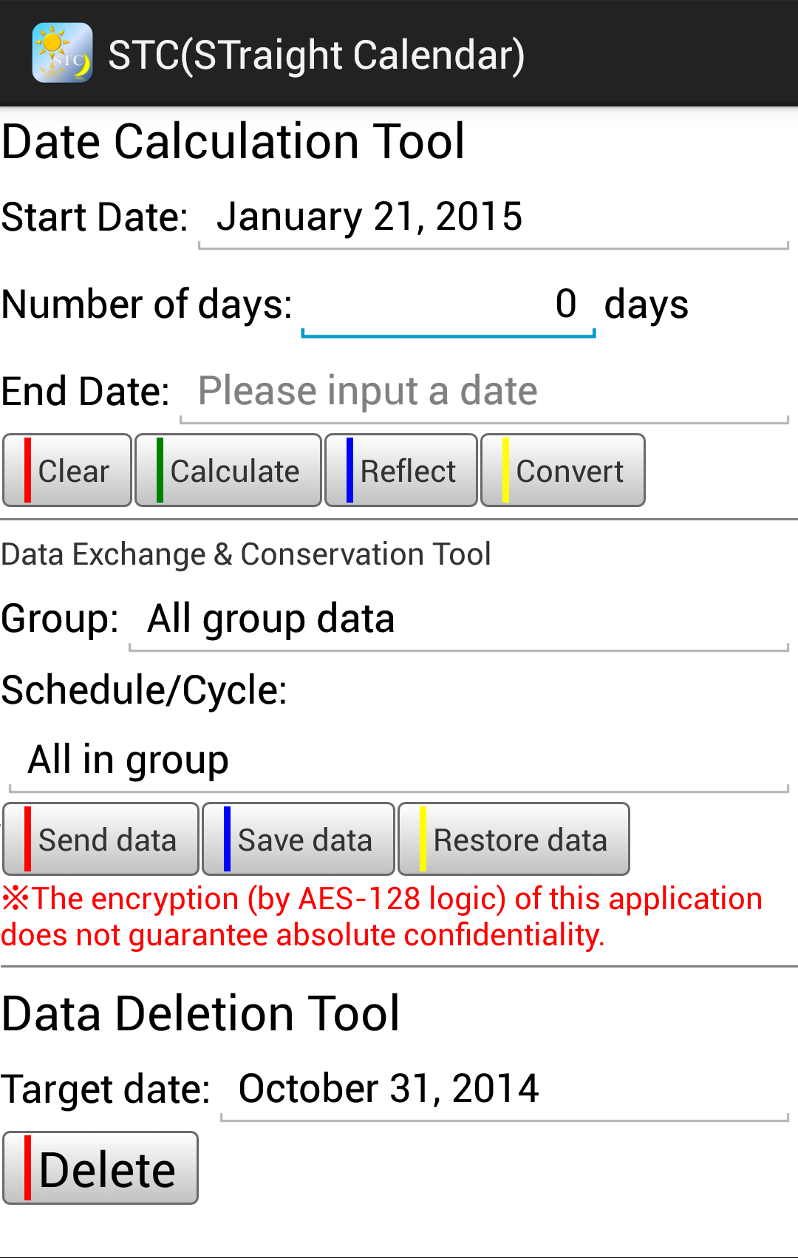Tap the Restore data button
798x1258 pixels.
click(x=514, y=840)
